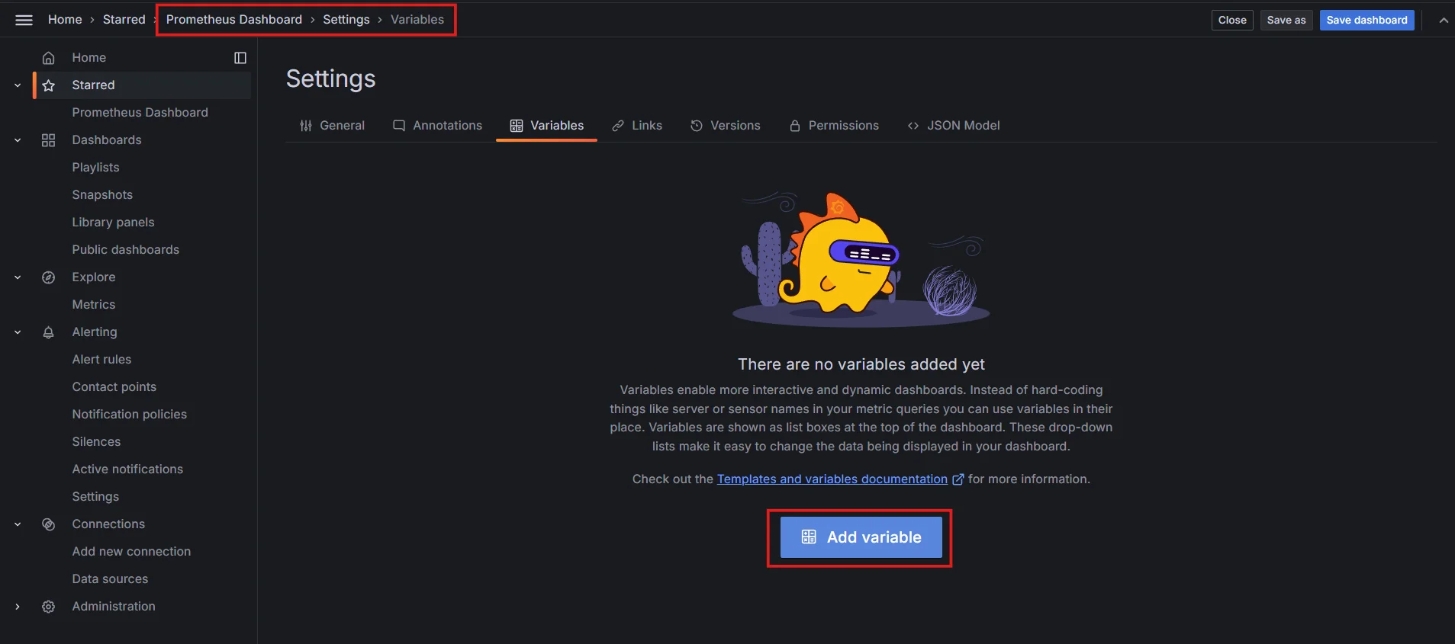
Task: Collapse the Explore section chevron
Action: pyautogui.click(x=18, y=277)
